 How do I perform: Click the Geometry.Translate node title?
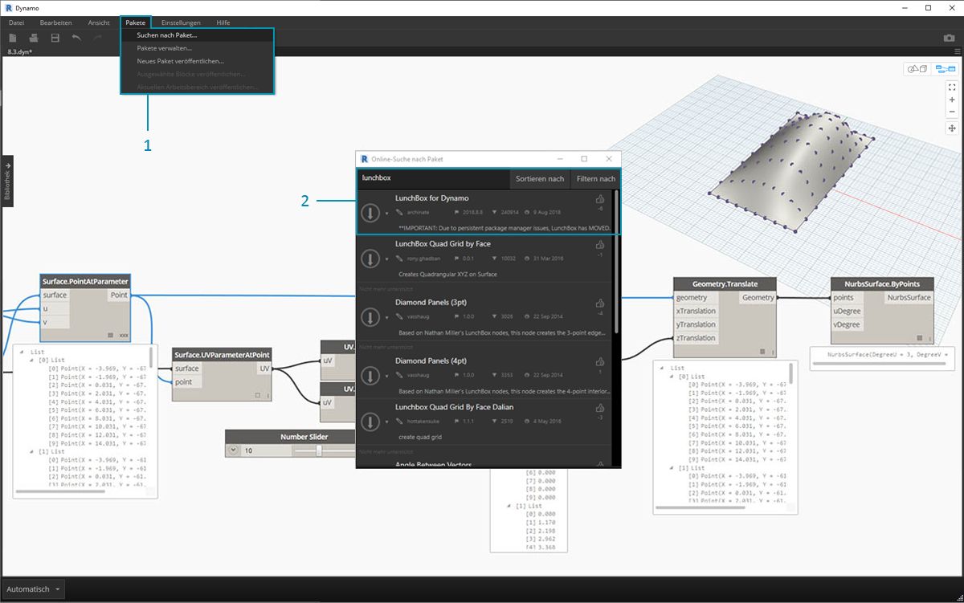click(x=725, y=283)
